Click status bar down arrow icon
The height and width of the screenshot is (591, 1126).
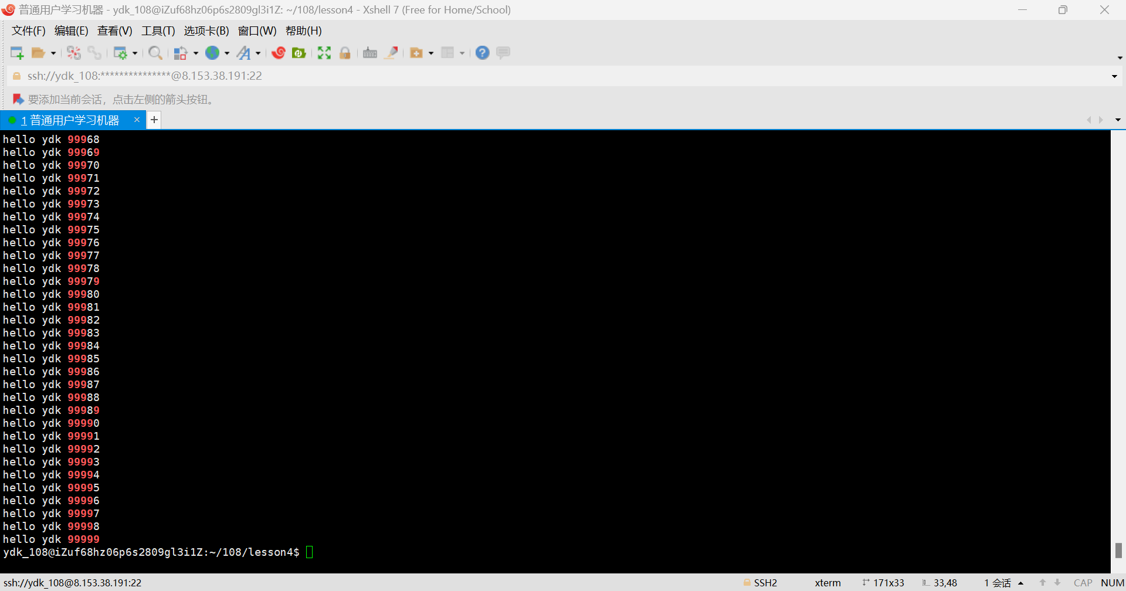1057,583
